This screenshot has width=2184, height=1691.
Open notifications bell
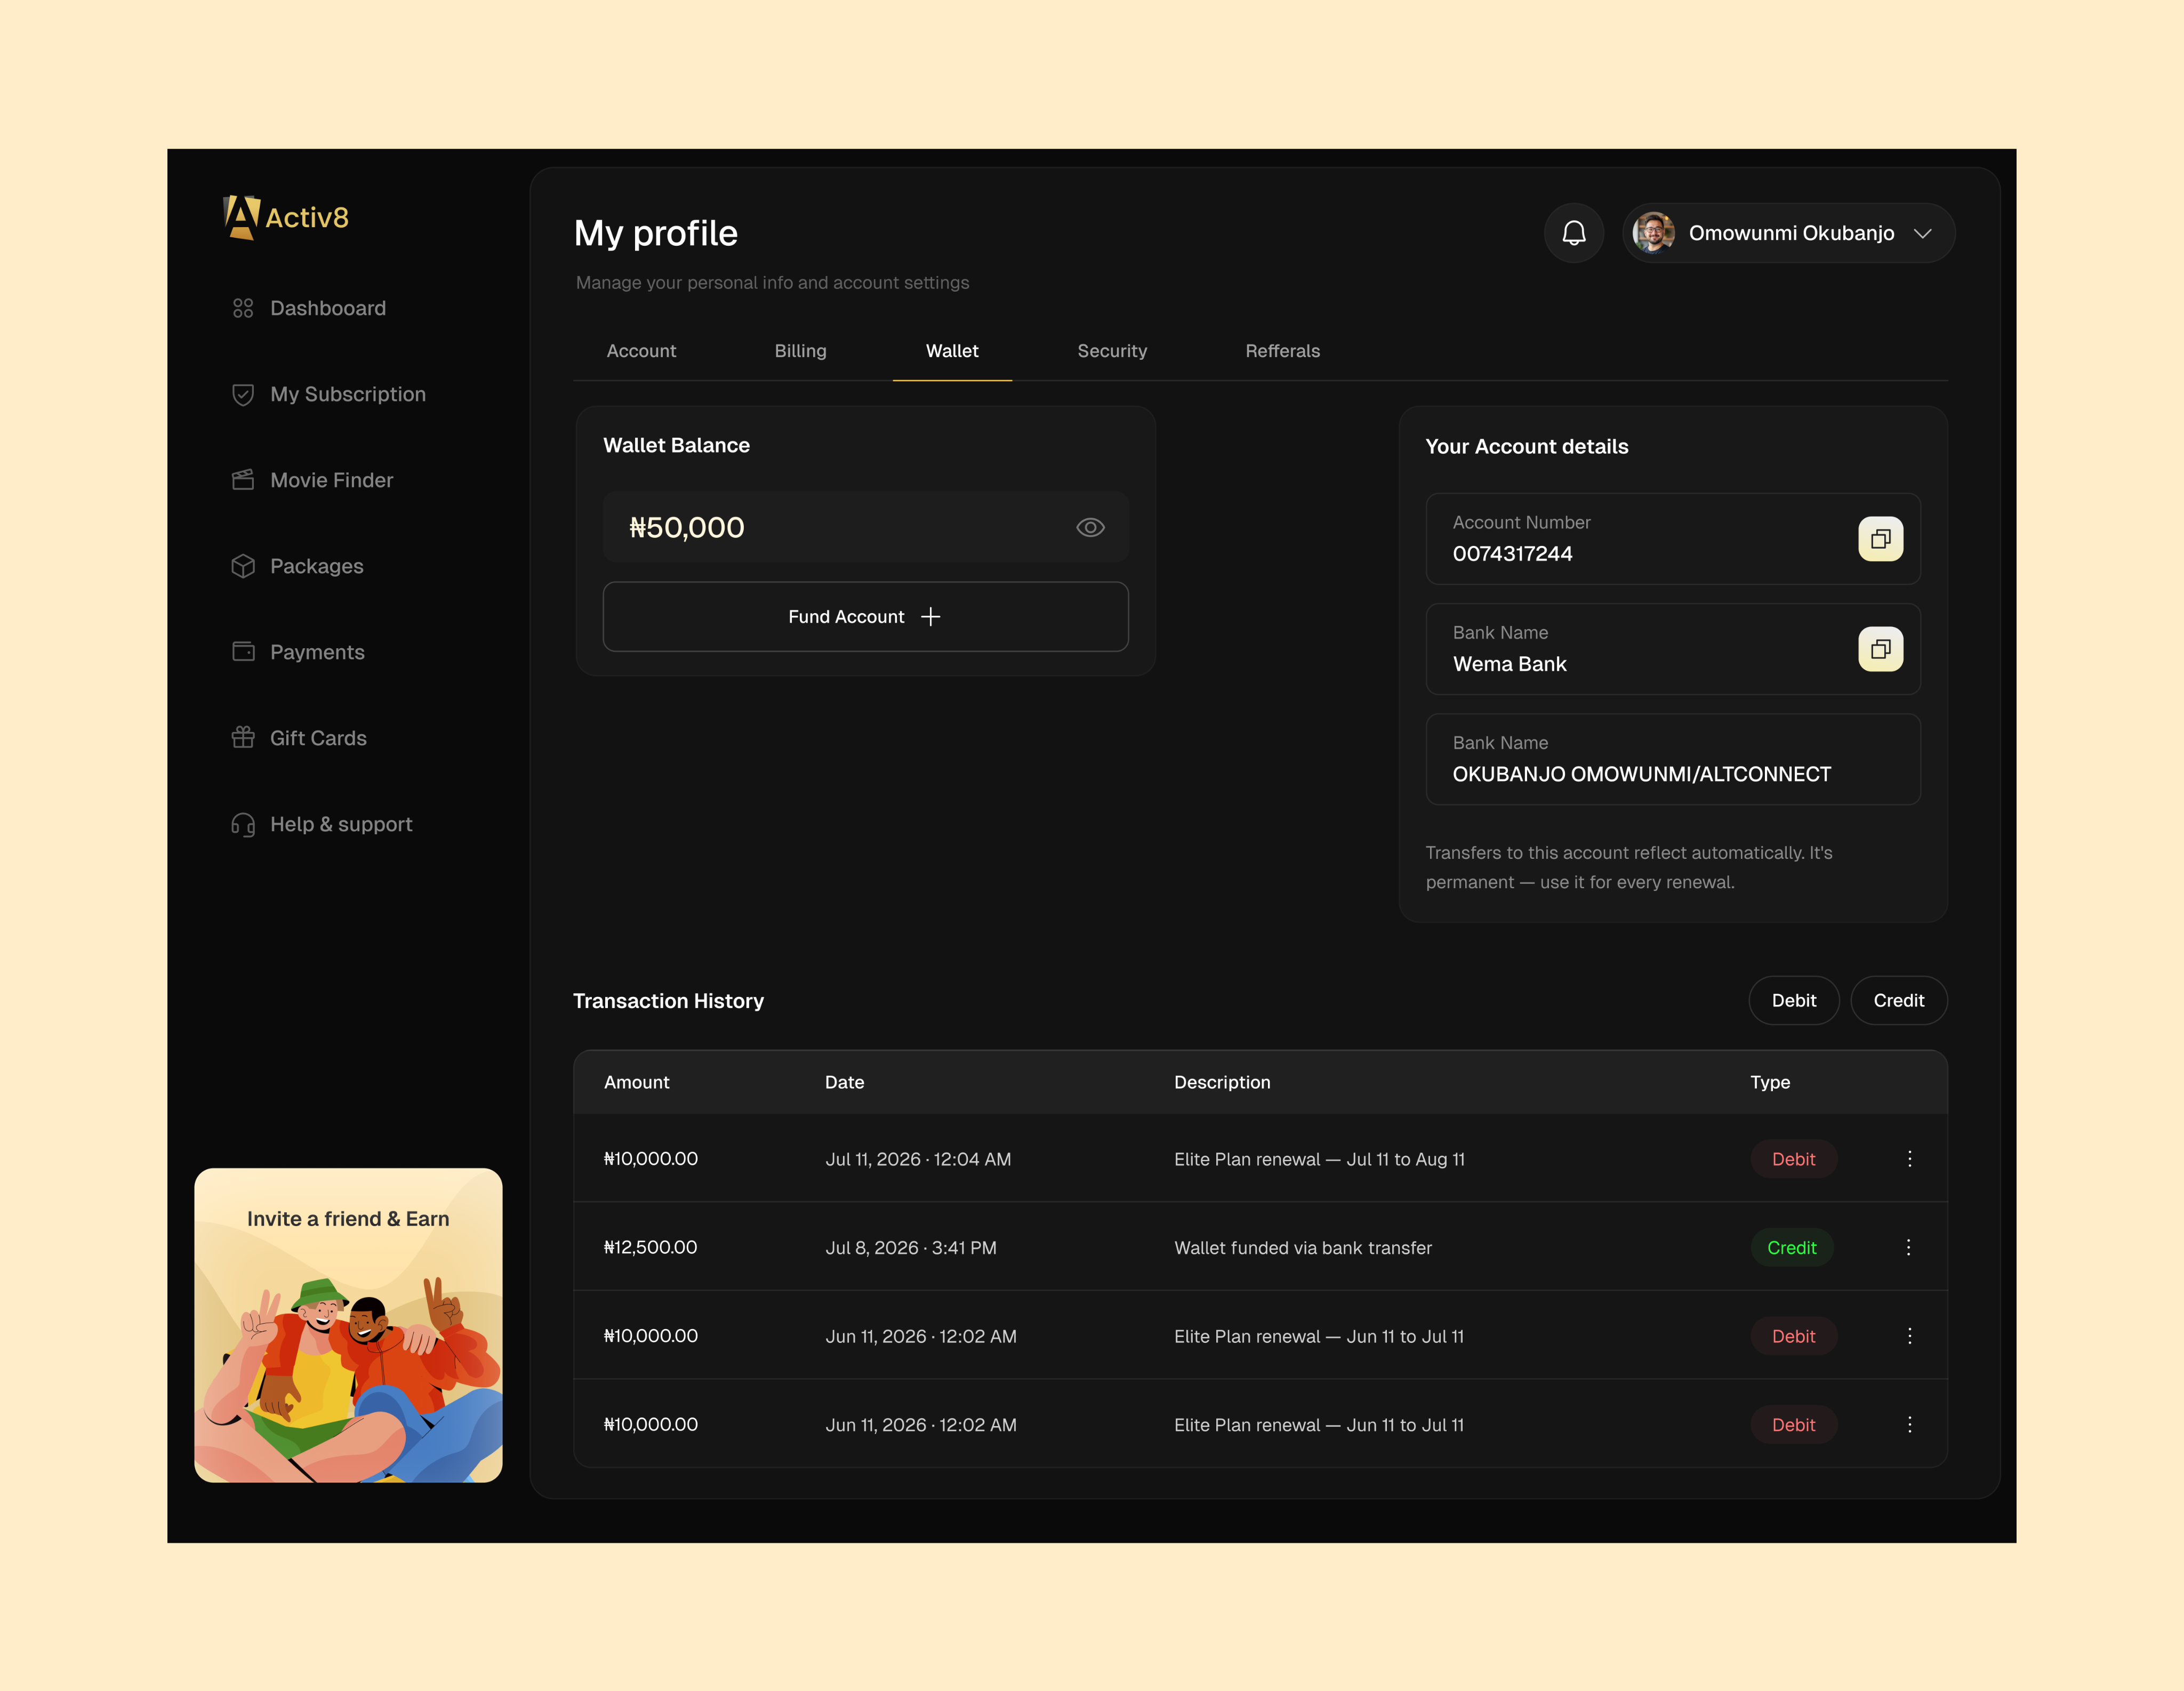click(1574, 233)
